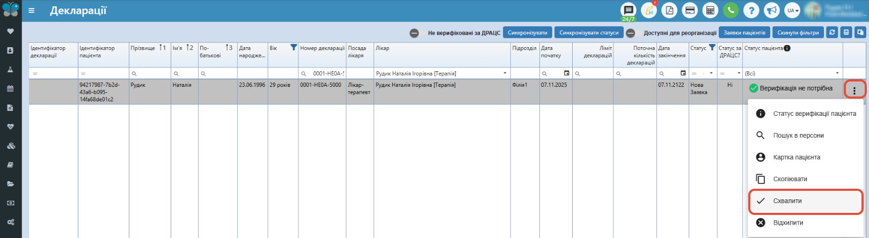Open the cubes sidebar icon
This screenshot has height=238, width=869.
(10, 146)
